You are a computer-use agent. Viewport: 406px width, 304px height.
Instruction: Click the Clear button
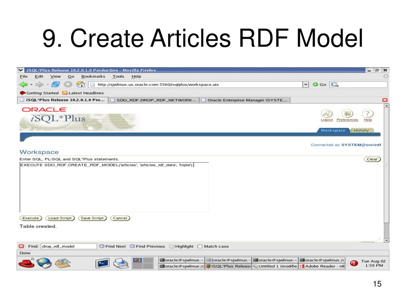point(372,159)
